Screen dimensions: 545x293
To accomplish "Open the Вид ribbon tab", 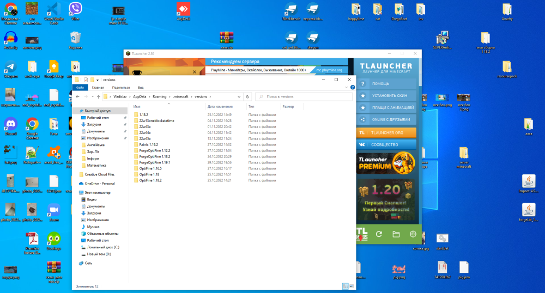I will pyautogui.click(x=141, y=88).
